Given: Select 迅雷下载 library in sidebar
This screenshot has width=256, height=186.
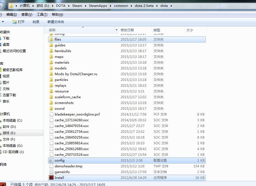Looking at the screenshot, I should [x=9, y=95].
